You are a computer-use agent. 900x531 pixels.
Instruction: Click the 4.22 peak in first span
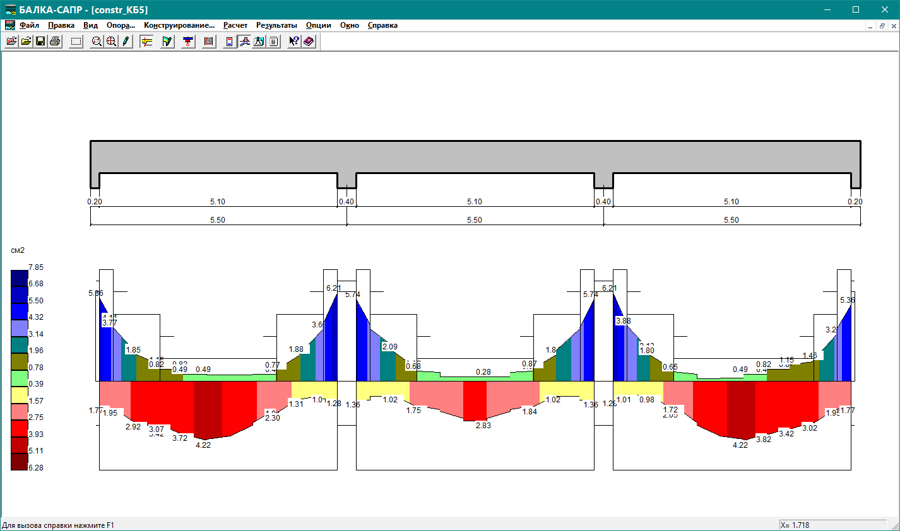click(x=203, y=445)
